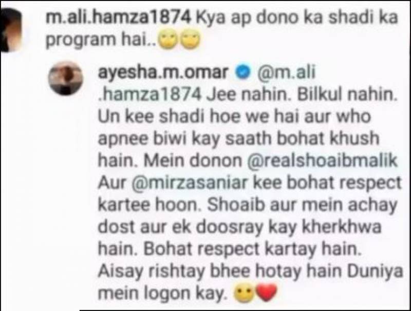Click the text 'Kya ap dono ka shadi ka'
Image resolution: width=411 pixels, height=311 pixels.
coord(297,18)
